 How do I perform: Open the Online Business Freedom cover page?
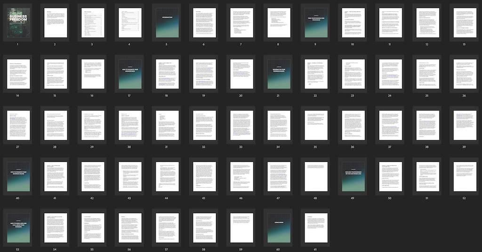17,23
